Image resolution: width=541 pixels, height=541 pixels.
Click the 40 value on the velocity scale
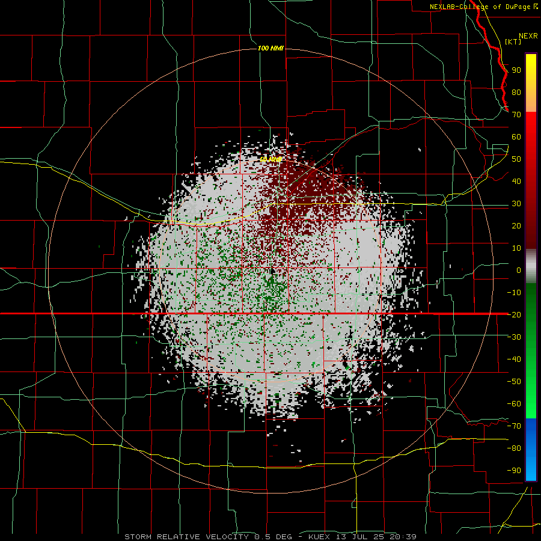pyautogui.click(x=516, y=182)
